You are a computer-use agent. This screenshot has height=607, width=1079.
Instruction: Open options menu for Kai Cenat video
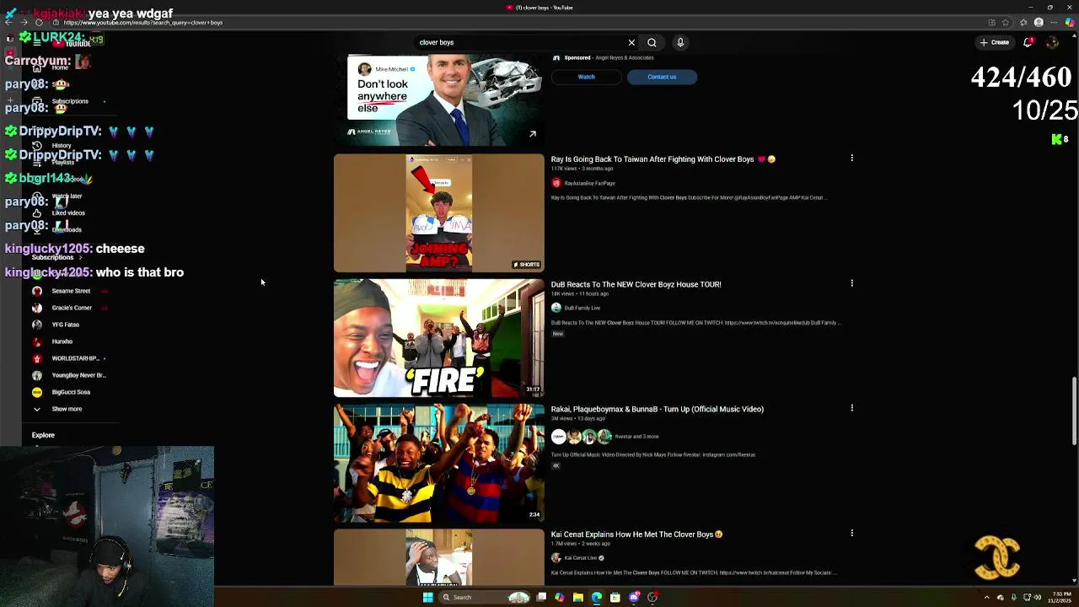851,533
